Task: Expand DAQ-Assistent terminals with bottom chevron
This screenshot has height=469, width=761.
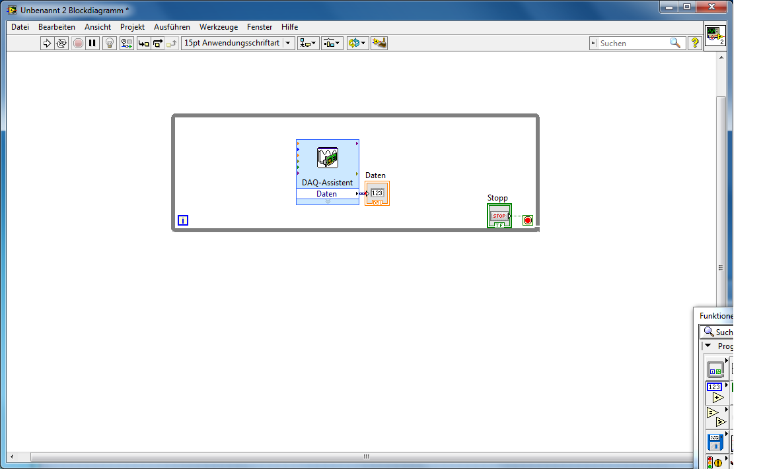Action: pos(328,202)
